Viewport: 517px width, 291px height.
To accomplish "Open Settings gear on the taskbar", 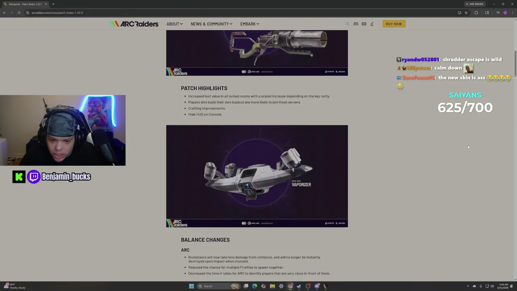I will [281, 286].
